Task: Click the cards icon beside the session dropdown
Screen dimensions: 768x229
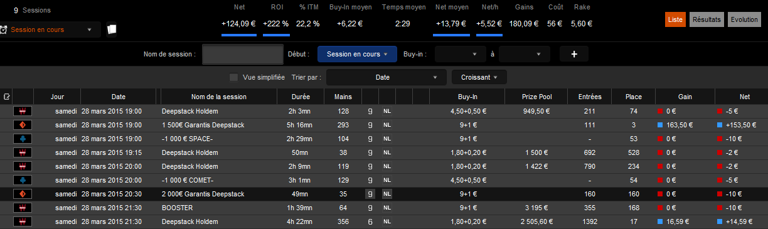Action: point(112,29)
